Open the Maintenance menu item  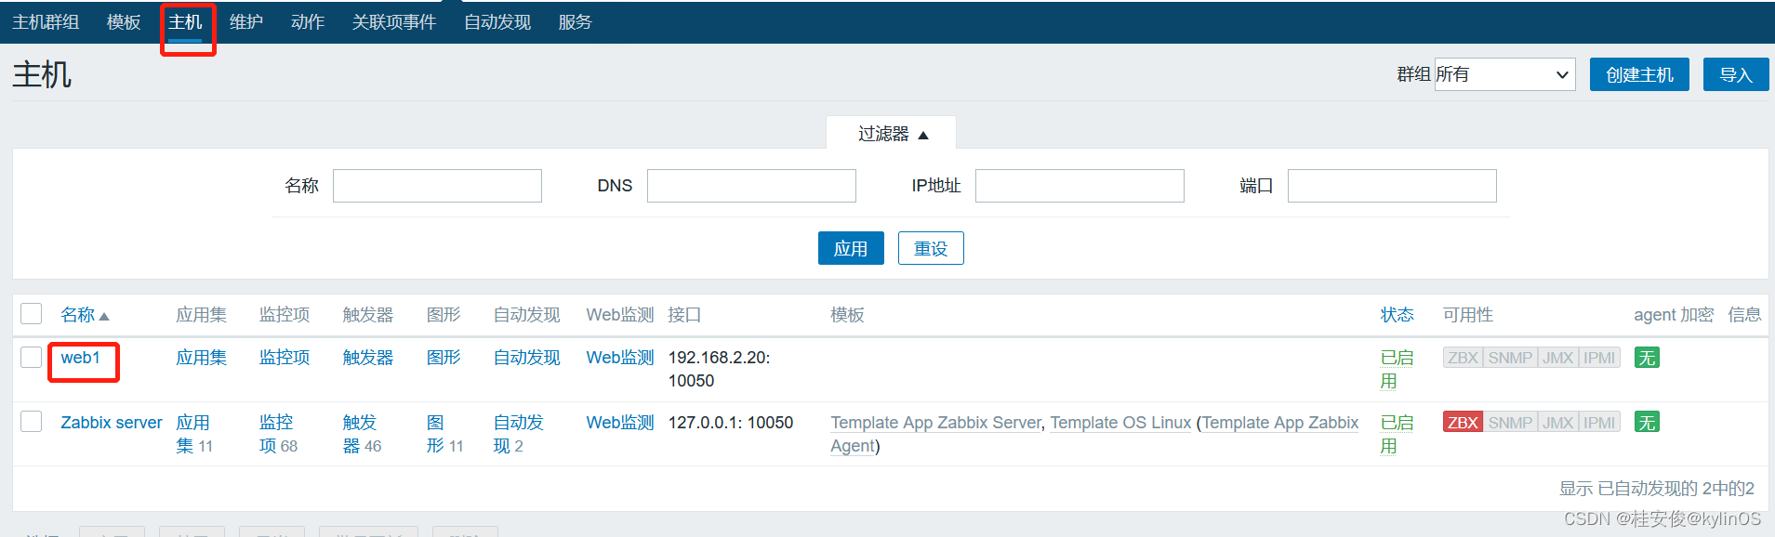[x=246, y=22]
